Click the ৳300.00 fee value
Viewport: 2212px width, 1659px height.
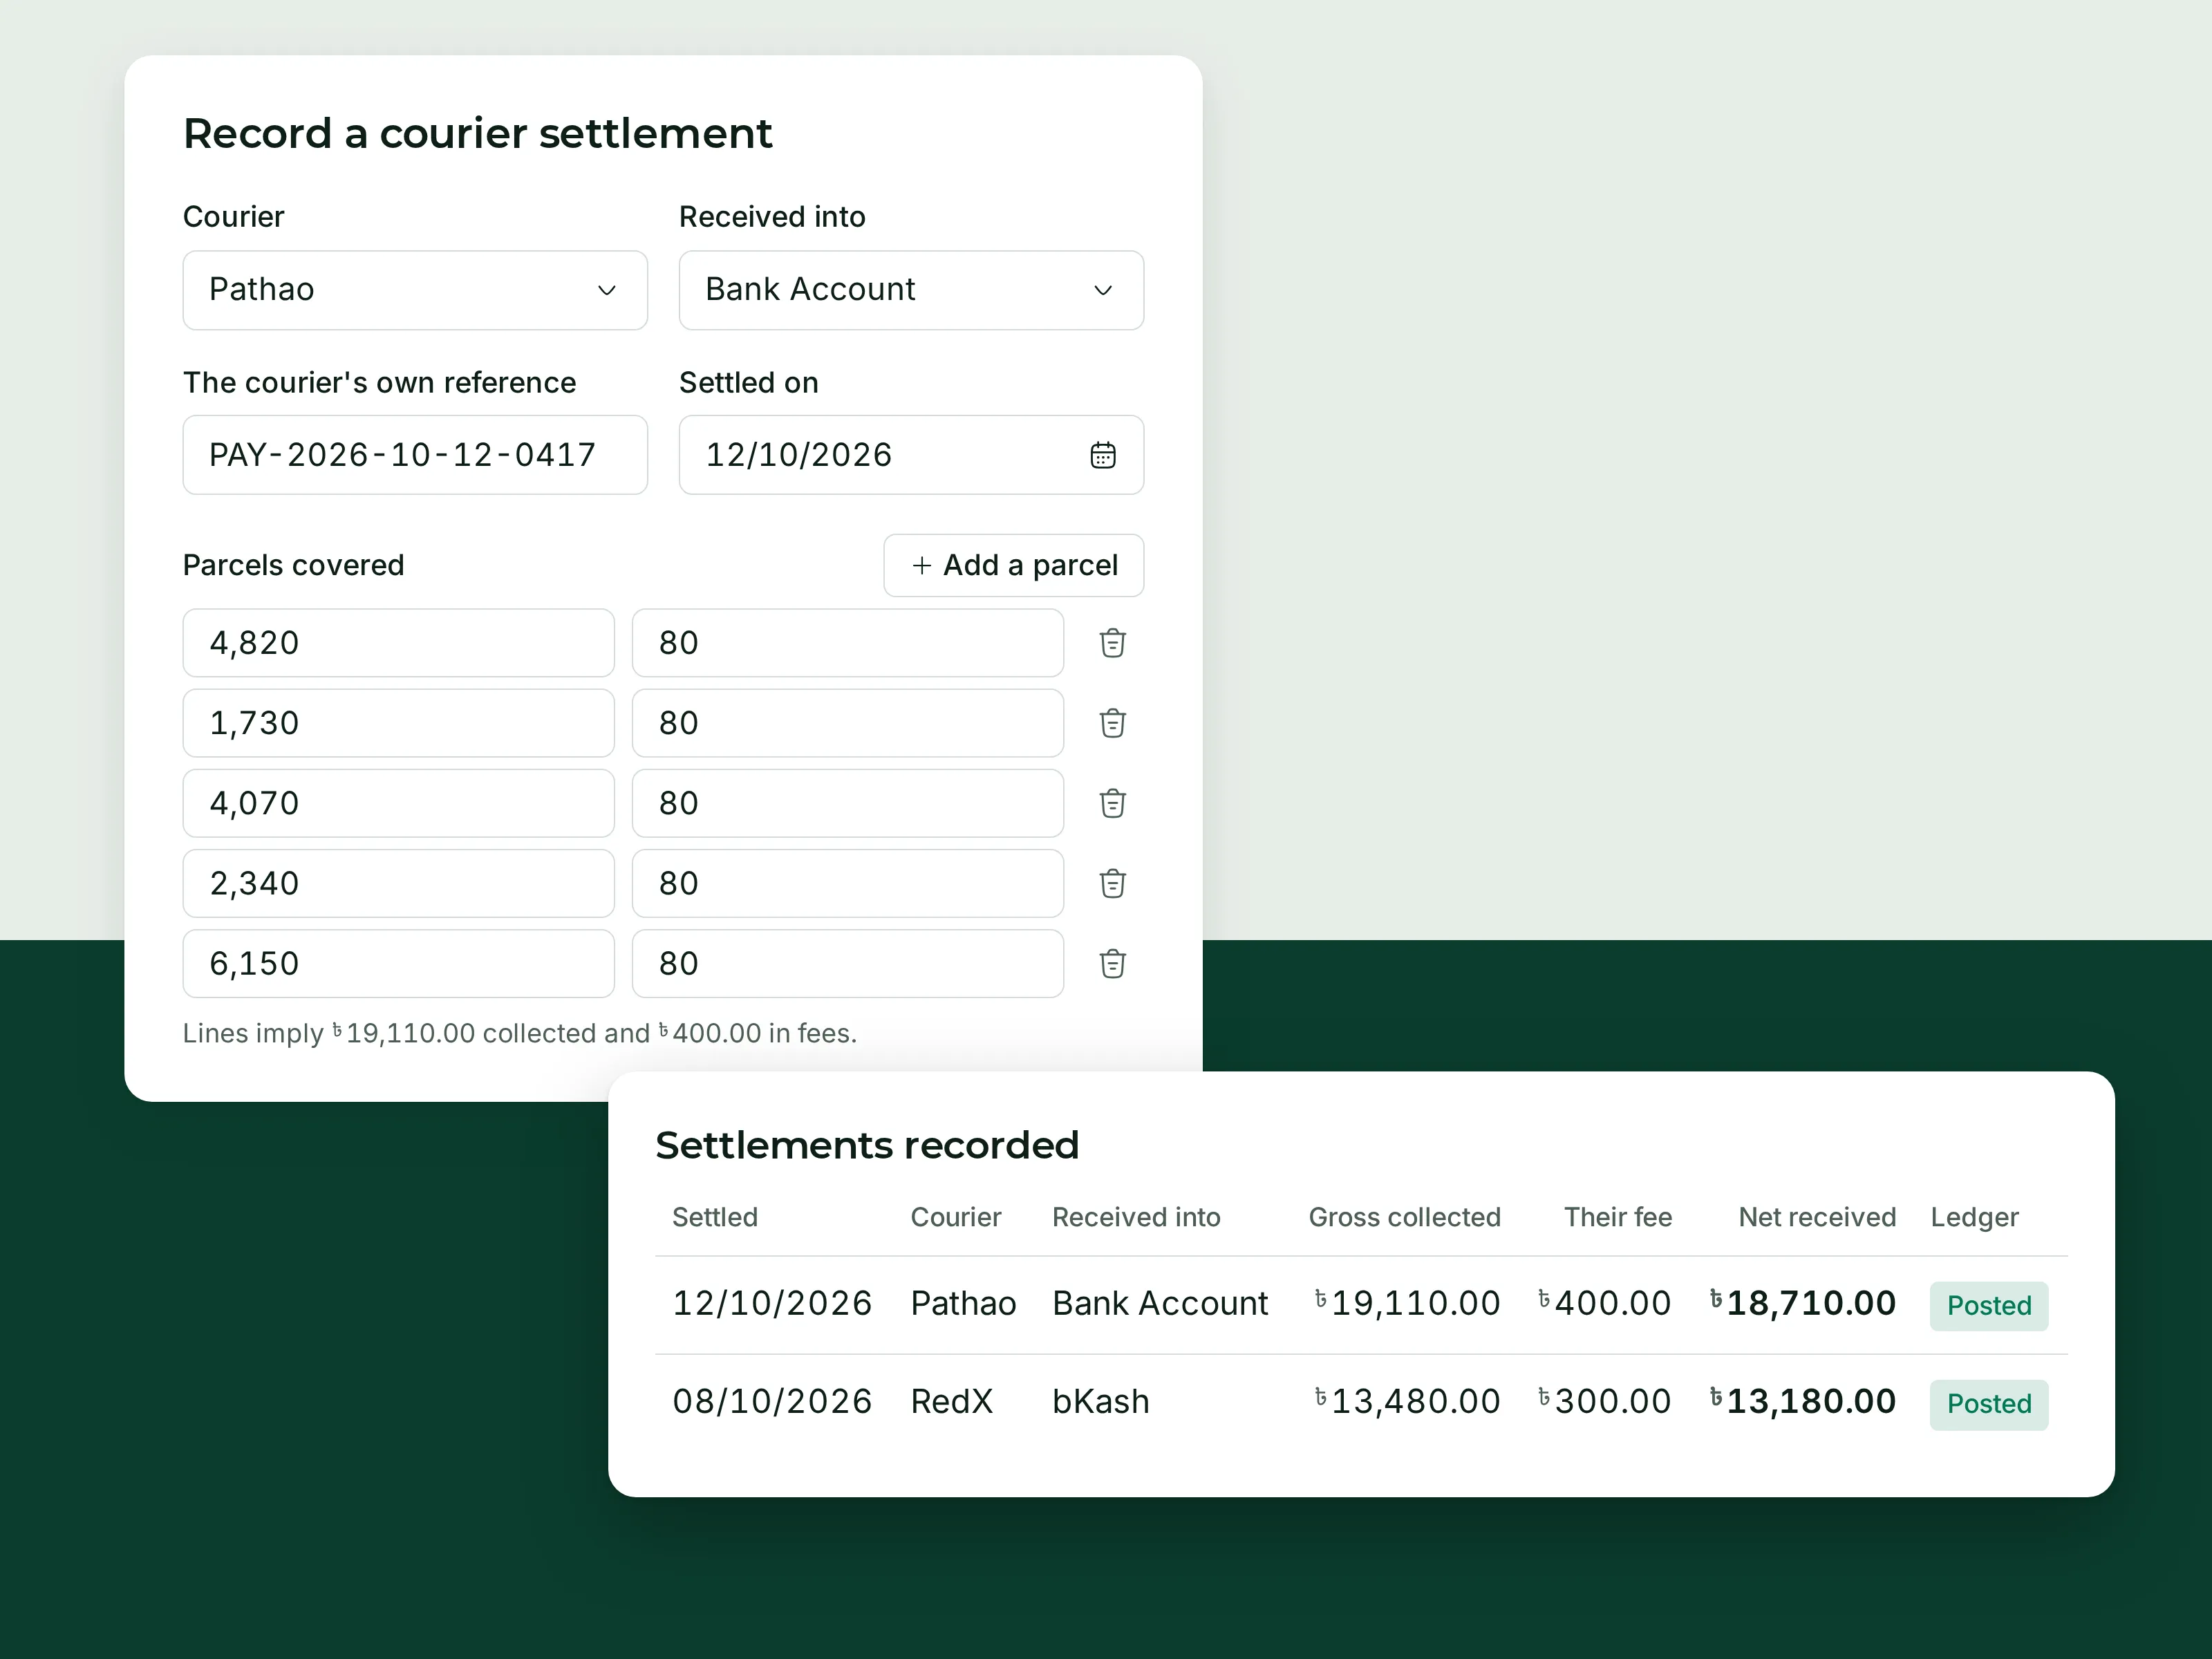[1604, 1401]
